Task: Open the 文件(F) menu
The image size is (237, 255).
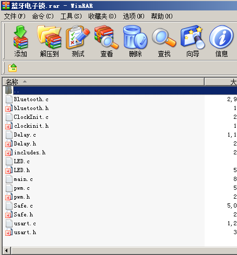Action: coord(15,16)
